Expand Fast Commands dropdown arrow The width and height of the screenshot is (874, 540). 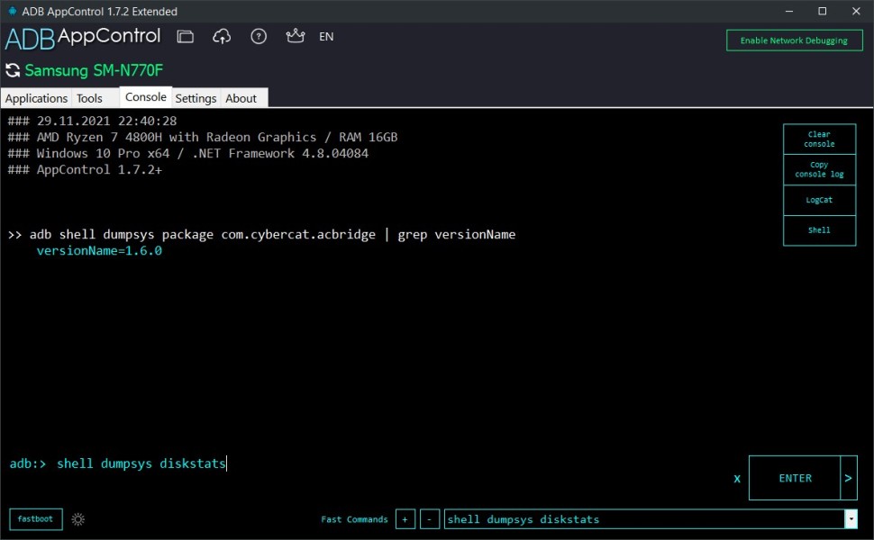pos(851,519)
